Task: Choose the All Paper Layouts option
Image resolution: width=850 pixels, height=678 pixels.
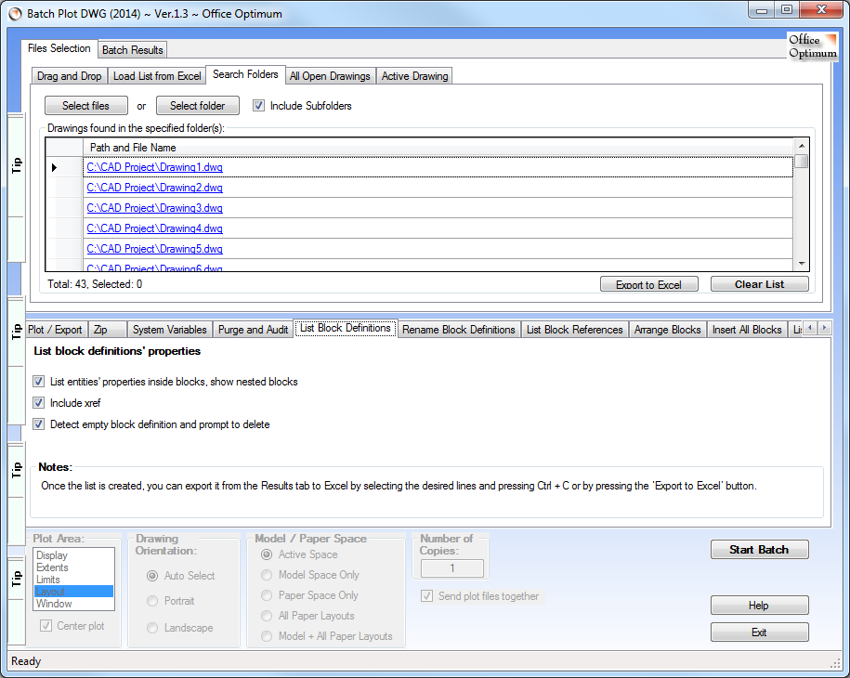Action: [x=267, y=616]
